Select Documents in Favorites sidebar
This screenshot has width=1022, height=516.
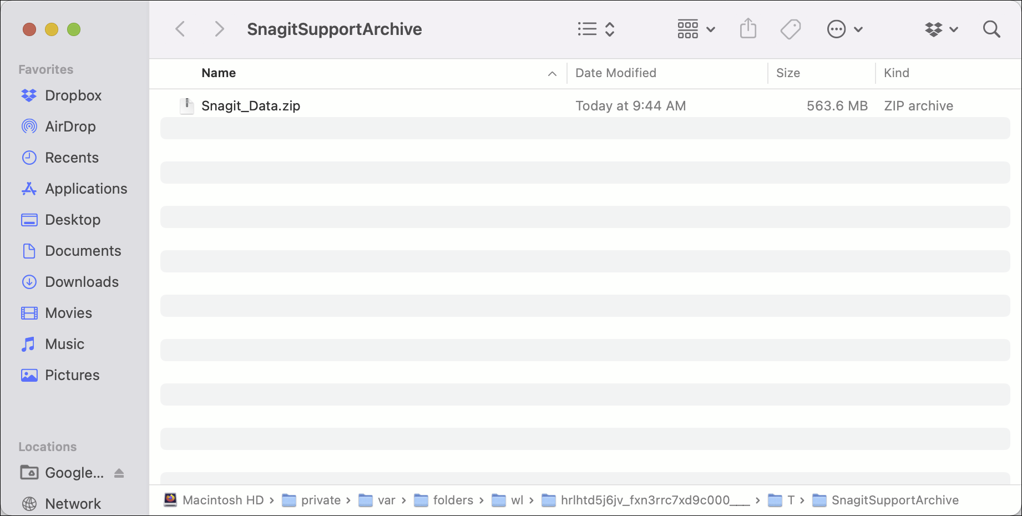(83, 251)
